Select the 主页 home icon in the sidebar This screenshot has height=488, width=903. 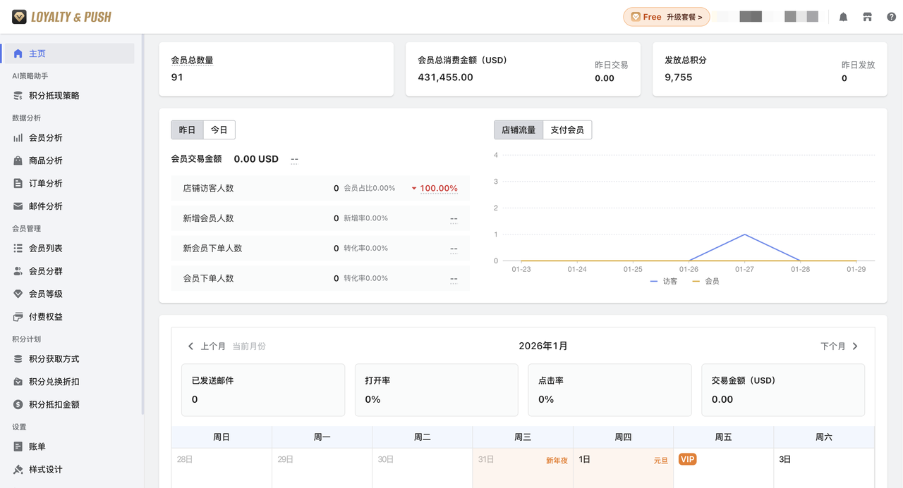point(18,53)
